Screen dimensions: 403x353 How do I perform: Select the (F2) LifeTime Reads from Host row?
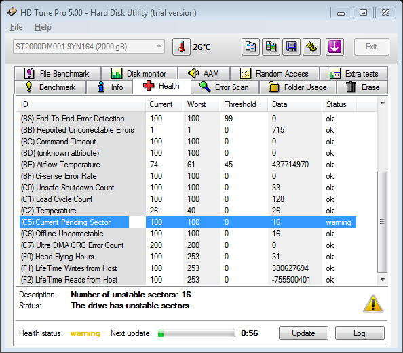click(188, 280)
